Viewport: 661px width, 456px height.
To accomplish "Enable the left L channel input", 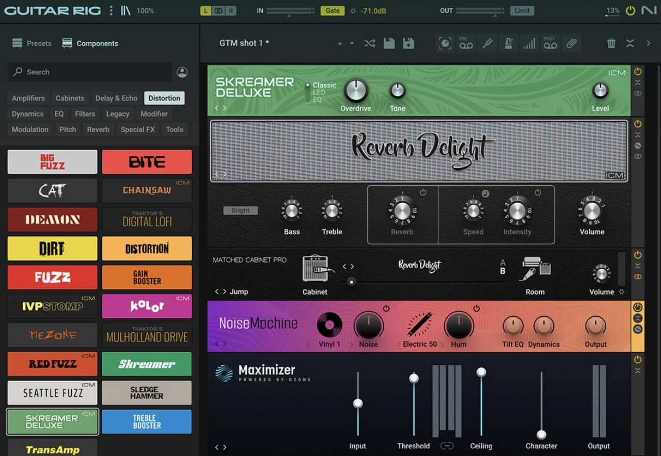I will click(x=206, y=10).
